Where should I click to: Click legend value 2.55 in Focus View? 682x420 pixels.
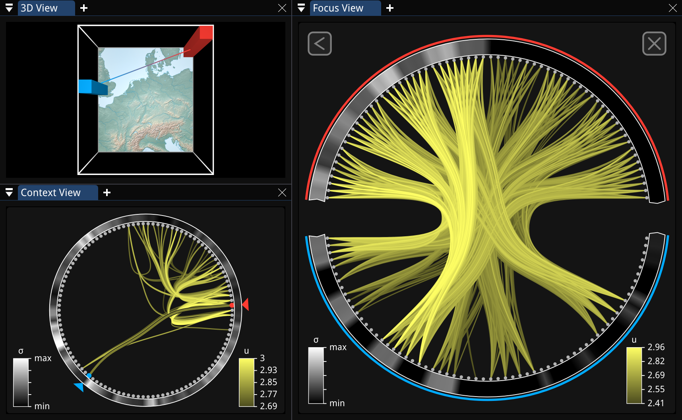[656, 389]
